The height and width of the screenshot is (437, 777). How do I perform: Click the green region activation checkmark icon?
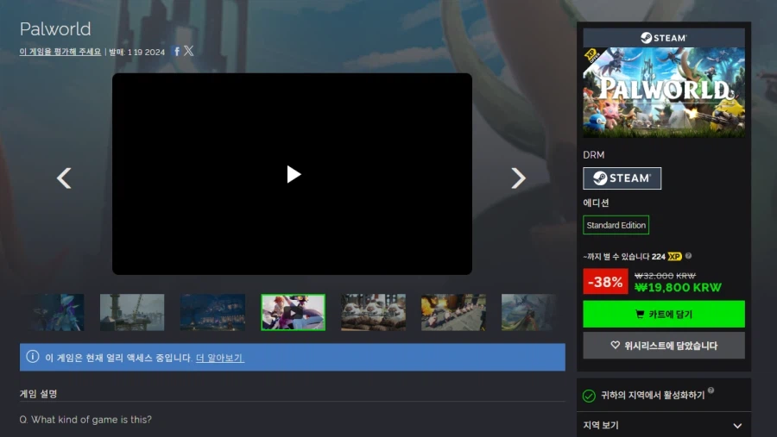(589, 396)
